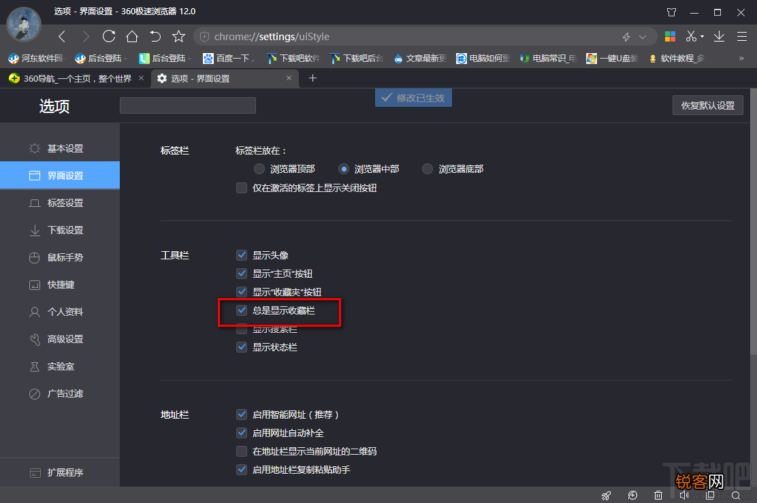The width and height of the screenshot is (757, 503).
Task: Open the screenshot scissors tool
Action: 691,36
